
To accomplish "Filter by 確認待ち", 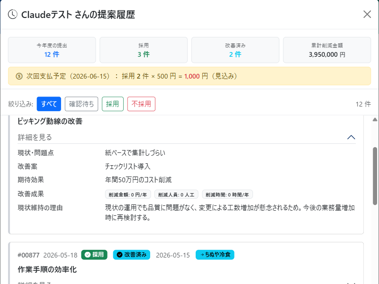I will tap(81, 104).
